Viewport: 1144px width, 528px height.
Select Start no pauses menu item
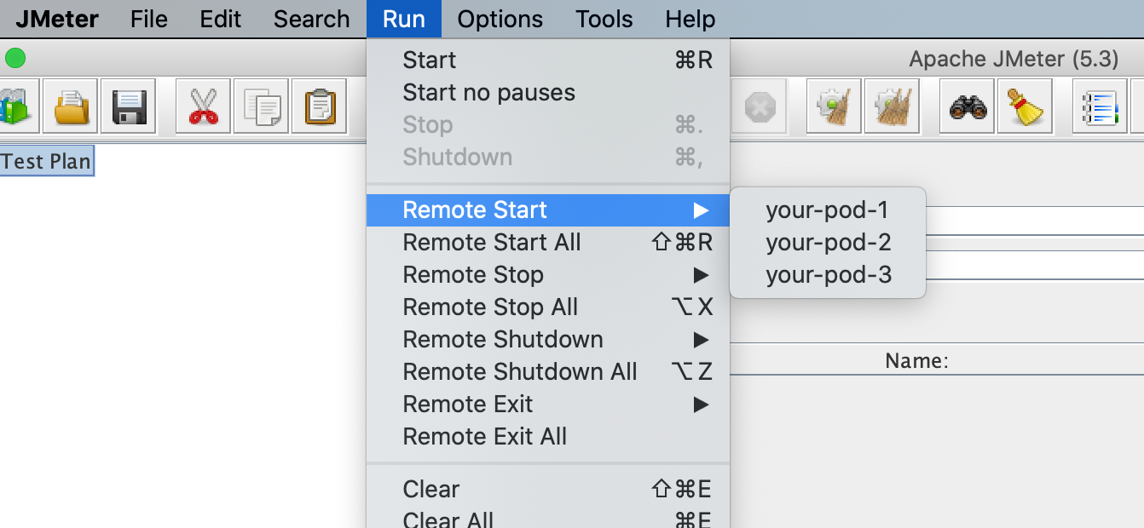488,93
